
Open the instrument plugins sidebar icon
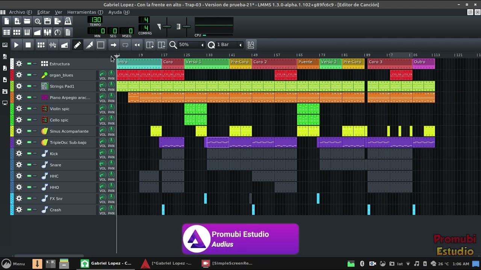coord(5,45)
